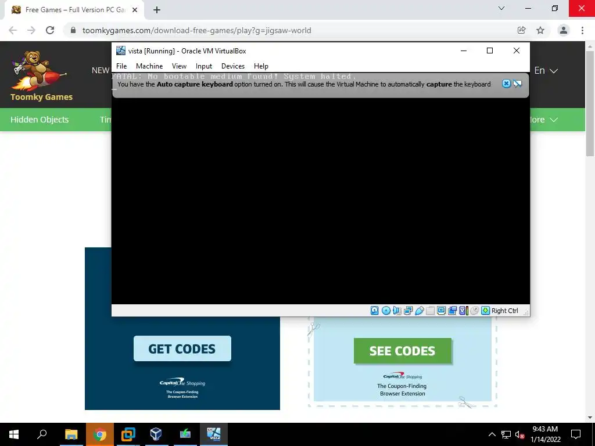Click the recording indicator in VirtualBox status bar
This screenshot has height=446, width=595.
click(x=452, y=311)
